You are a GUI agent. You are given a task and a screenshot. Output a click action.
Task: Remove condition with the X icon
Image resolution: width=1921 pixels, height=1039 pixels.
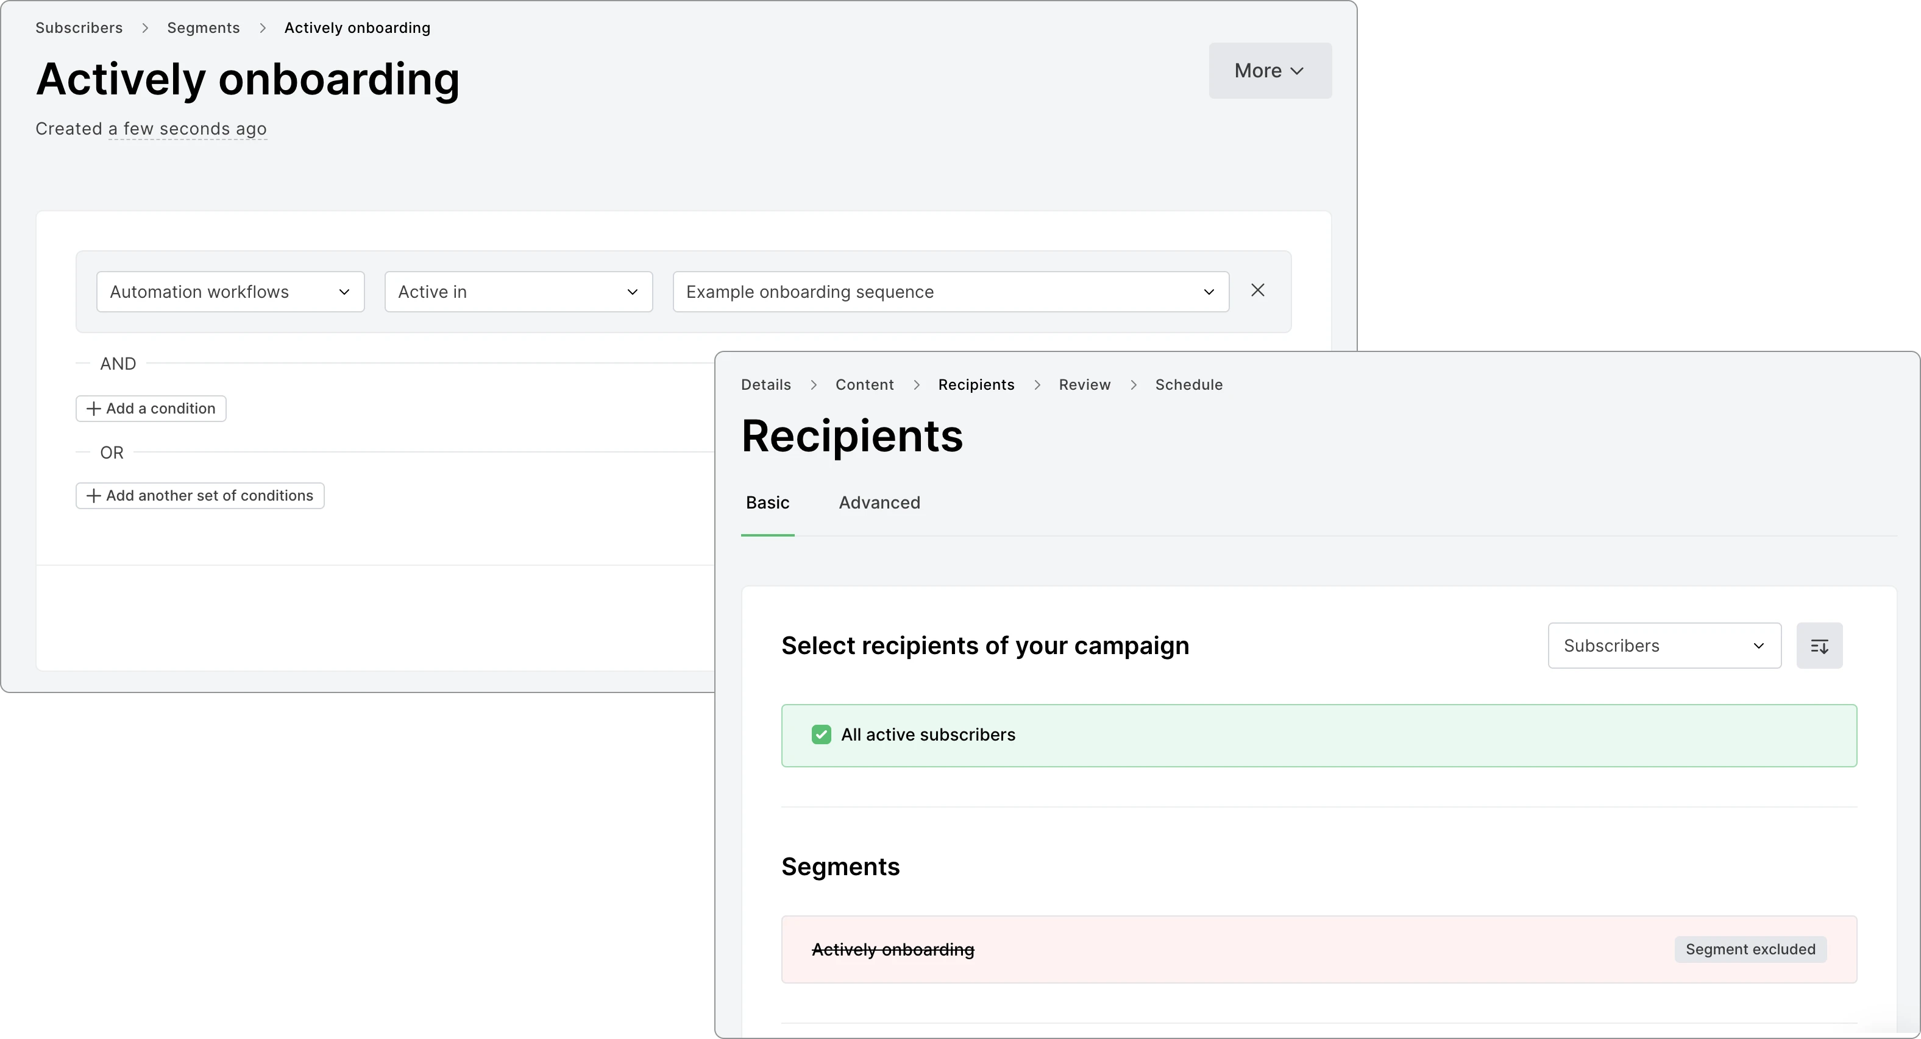[1257, 291]
